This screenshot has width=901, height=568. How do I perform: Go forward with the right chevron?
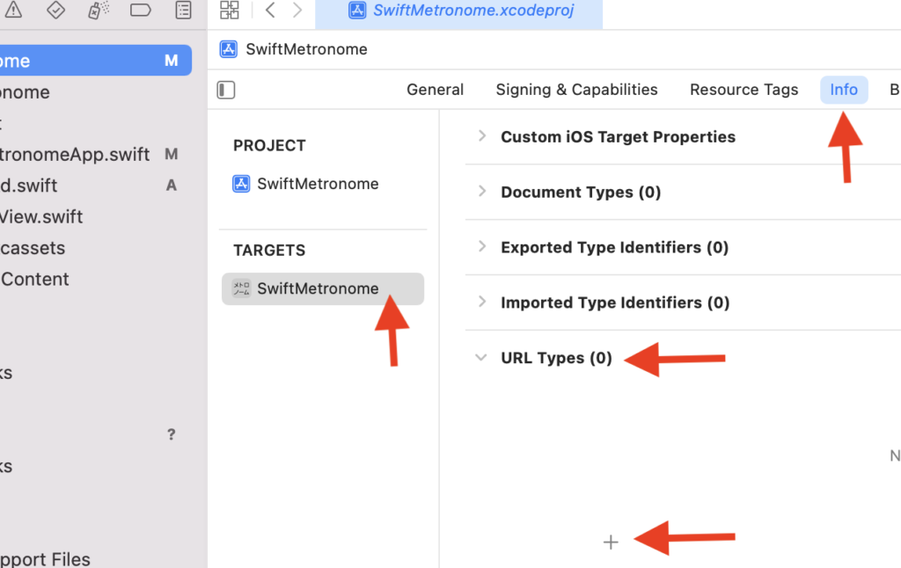click(x=297, y=10)
